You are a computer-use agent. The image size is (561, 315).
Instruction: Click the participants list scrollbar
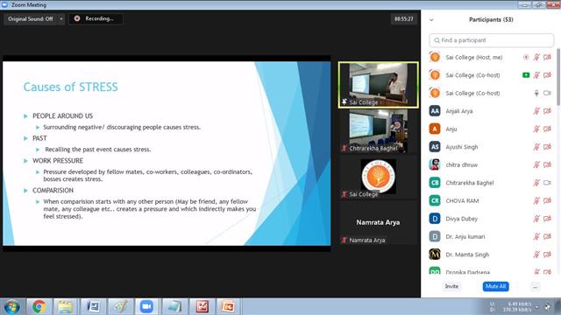click(x=558, y=77)
